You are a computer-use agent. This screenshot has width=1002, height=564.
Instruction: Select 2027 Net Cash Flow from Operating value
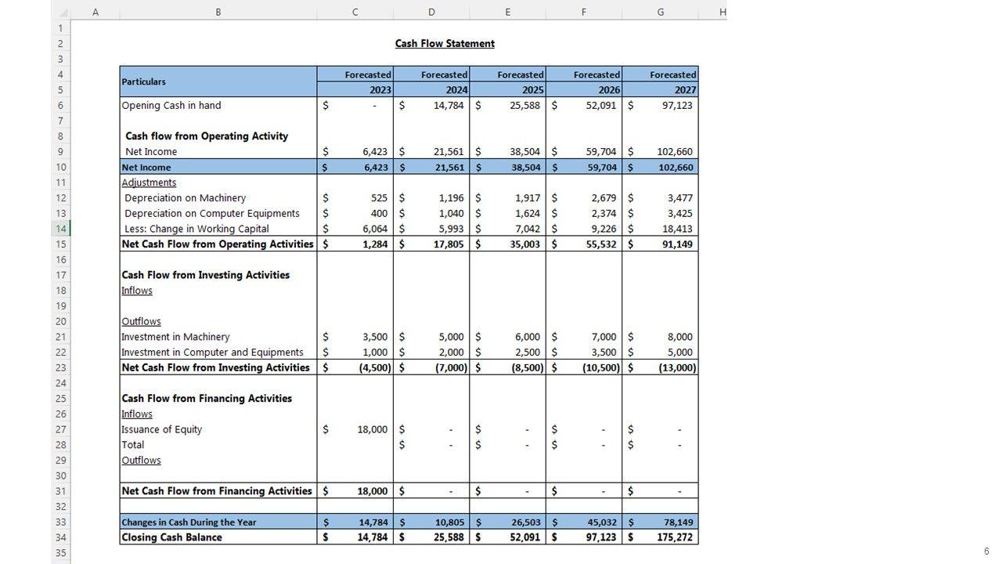[x=661, y=244]
